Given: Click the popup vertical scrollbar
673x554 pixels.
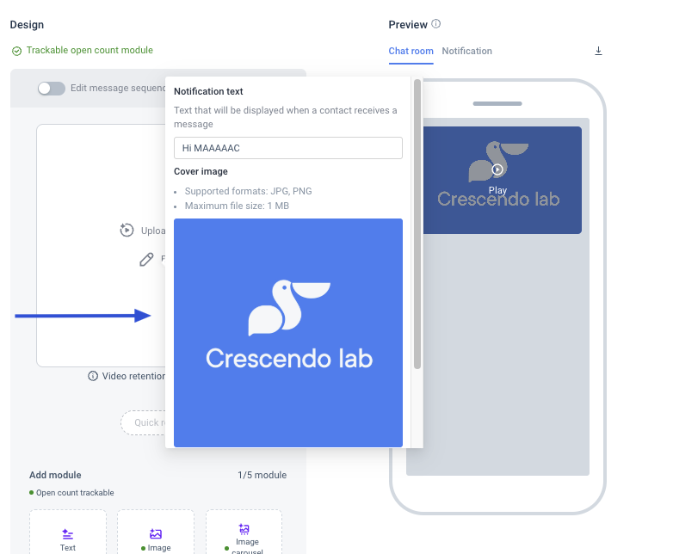Looking at the screenshot, I should pyautogui.click(x=417, y=224).
